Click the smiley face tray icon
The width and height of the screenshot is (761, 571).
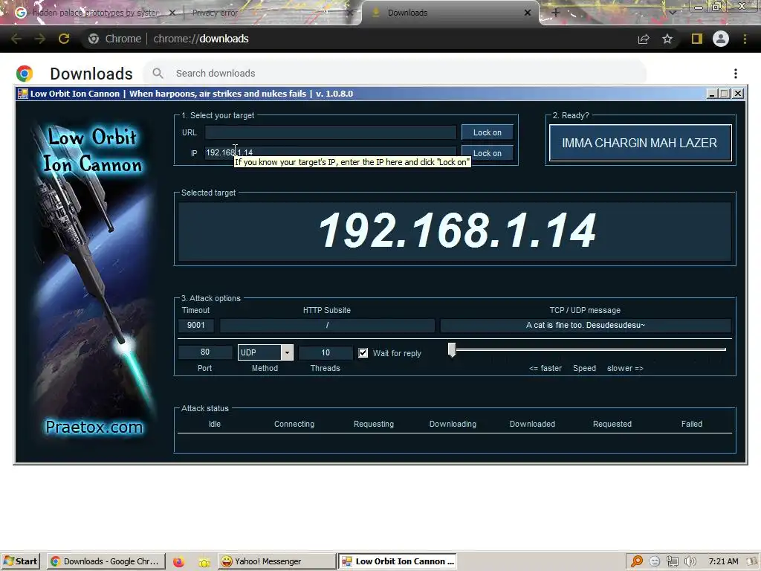[655, 562]
